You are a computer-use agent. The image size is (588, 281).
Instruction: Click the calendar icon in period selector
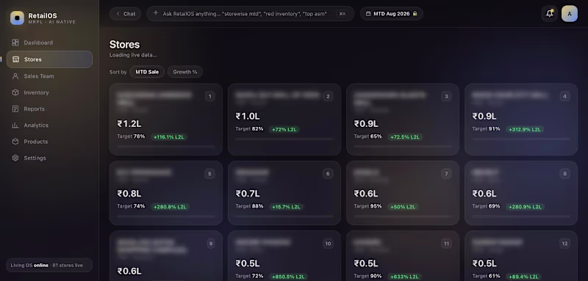click(368, 14)
